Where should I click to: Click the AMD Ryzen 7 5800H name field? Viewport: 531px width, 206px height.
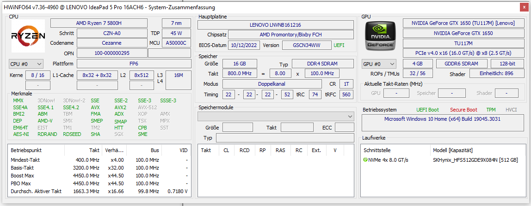[x=99, y=23]
